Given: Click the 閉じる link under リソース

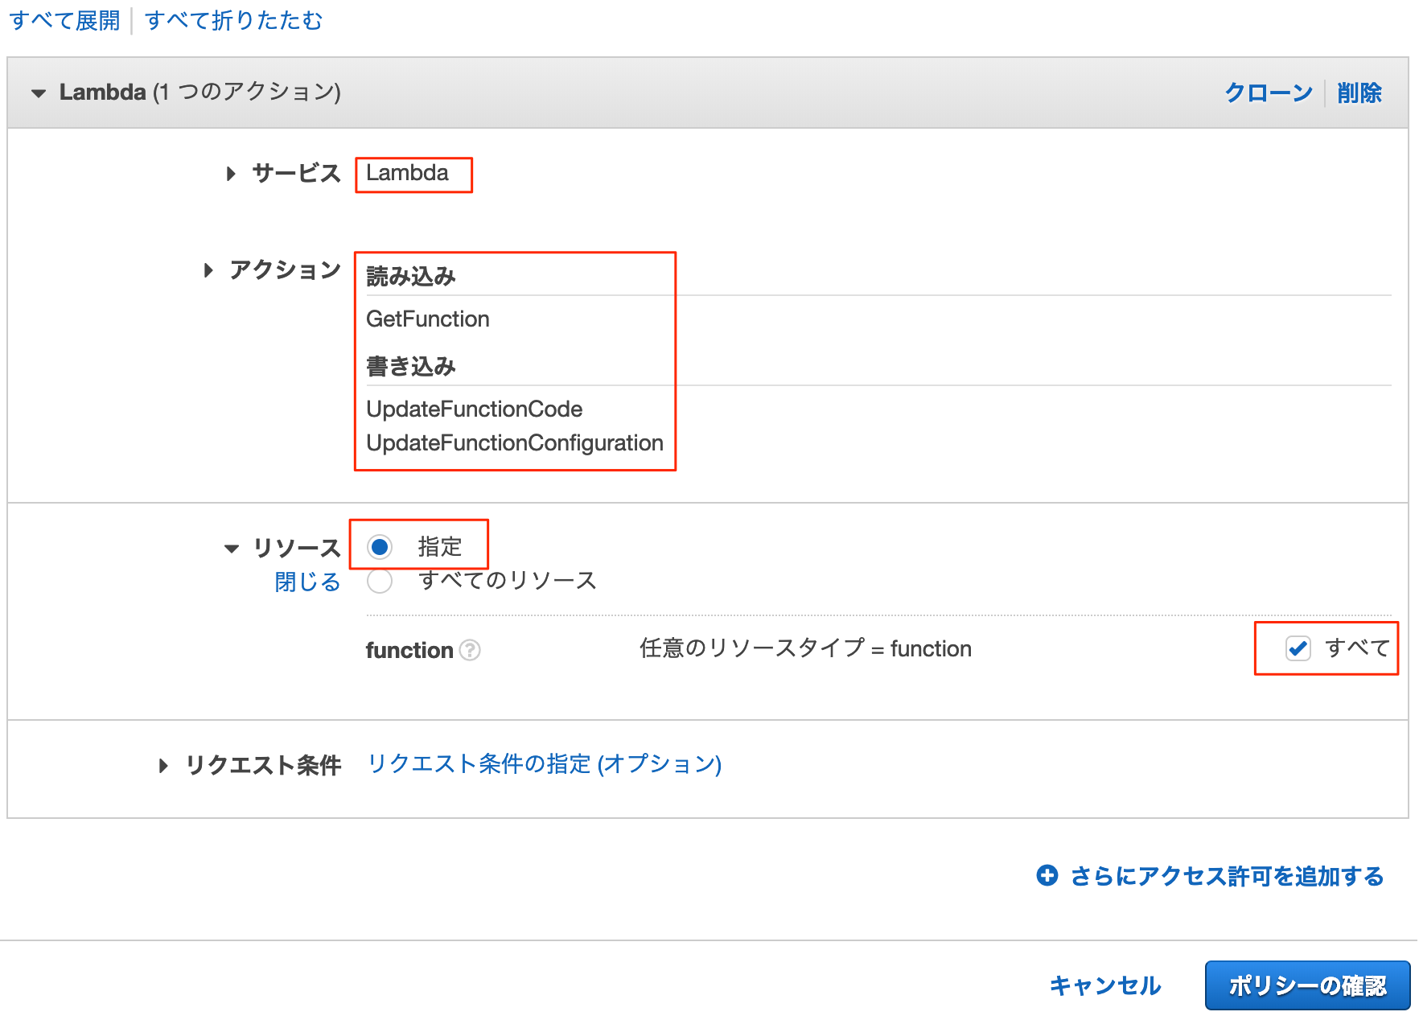Looking at the screenshot, I should coord(307,582).
